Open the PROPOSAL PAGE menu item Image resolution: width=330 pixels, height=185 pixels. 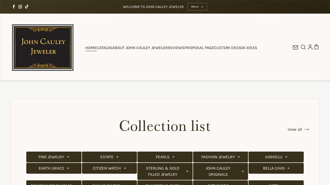click(199, 48)
